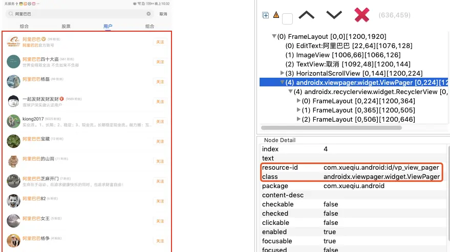Select TextView:取消 tree node
The image size is (450, 252).
[348, 64]
